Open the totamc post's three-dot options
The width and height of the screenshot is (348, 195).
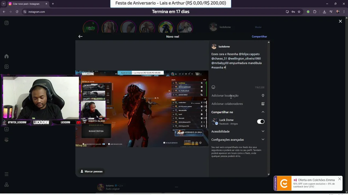coord(176,187)
